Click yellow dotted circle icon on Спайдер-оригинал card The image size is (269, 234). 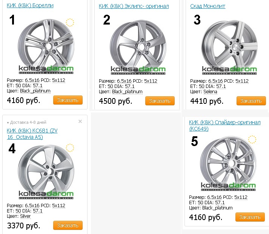click(252, 140)
